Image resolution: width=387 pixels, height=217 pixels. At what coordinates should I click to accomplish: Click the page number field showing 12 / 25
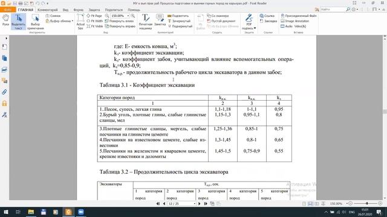click(181, 204)
